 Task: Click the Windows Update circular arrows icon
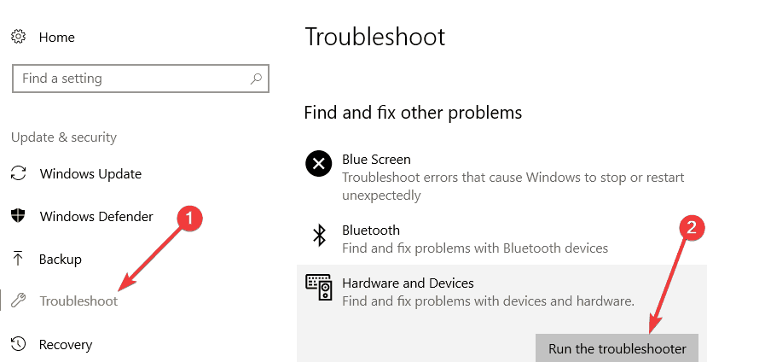tap(19, 173)
